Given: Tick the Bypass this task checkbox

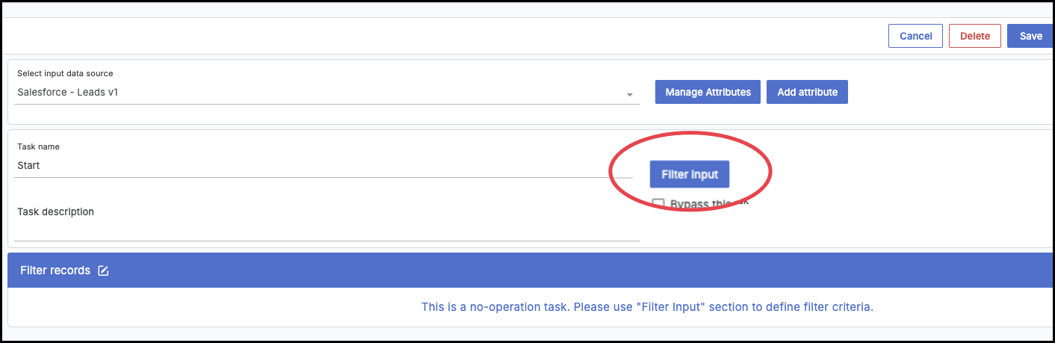Looking at the screenshot, I should click(x=658, y=204).
